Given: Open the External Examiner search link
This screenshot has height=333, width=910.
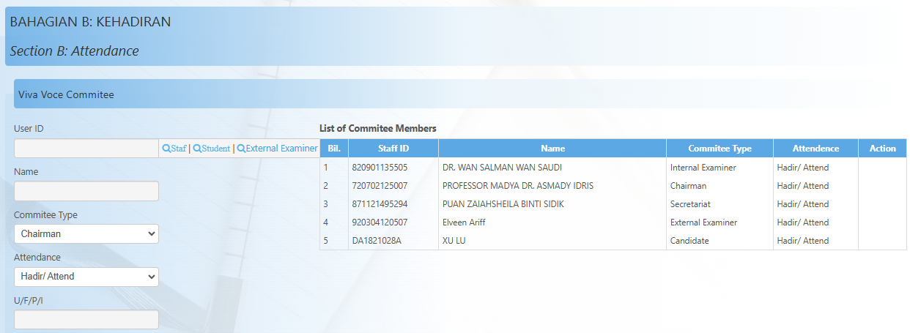Looking at the screenshot, I should point(281,149).
